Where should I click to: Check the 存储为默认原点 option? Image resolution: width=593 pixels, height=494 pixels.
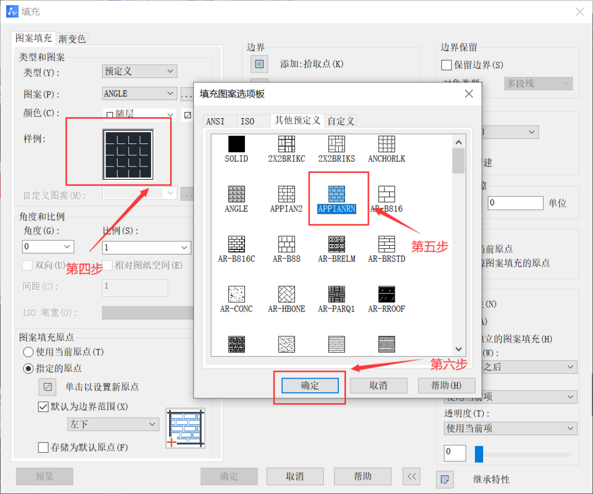click(x=42, y=447)
